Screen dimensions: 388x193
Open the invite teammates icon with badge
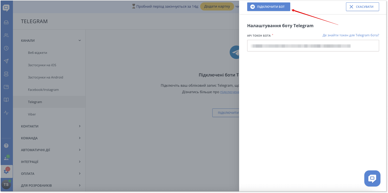(x=6, y=158)
